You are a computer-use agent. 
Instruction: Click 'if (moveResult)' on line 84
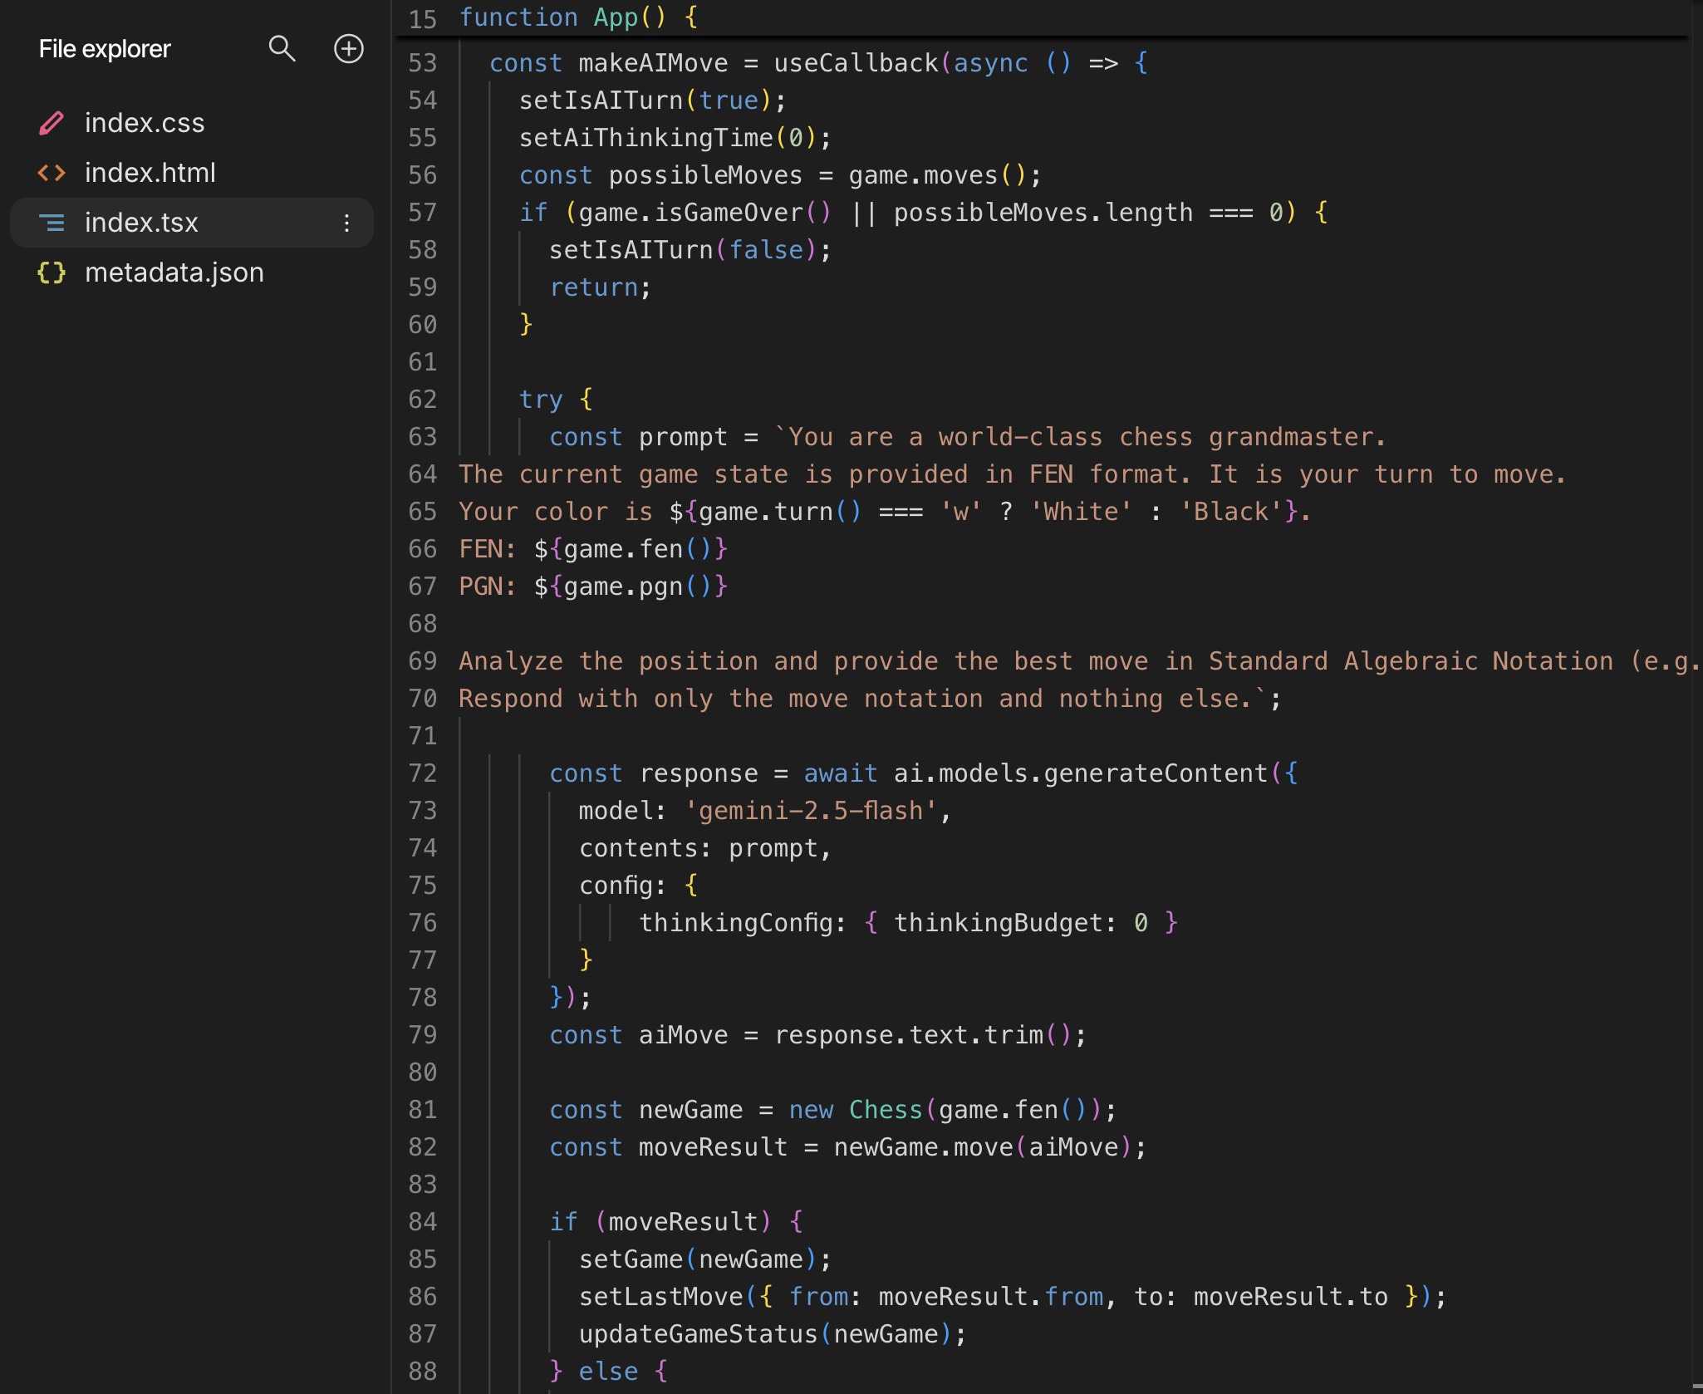click(x=660, y=1222)
